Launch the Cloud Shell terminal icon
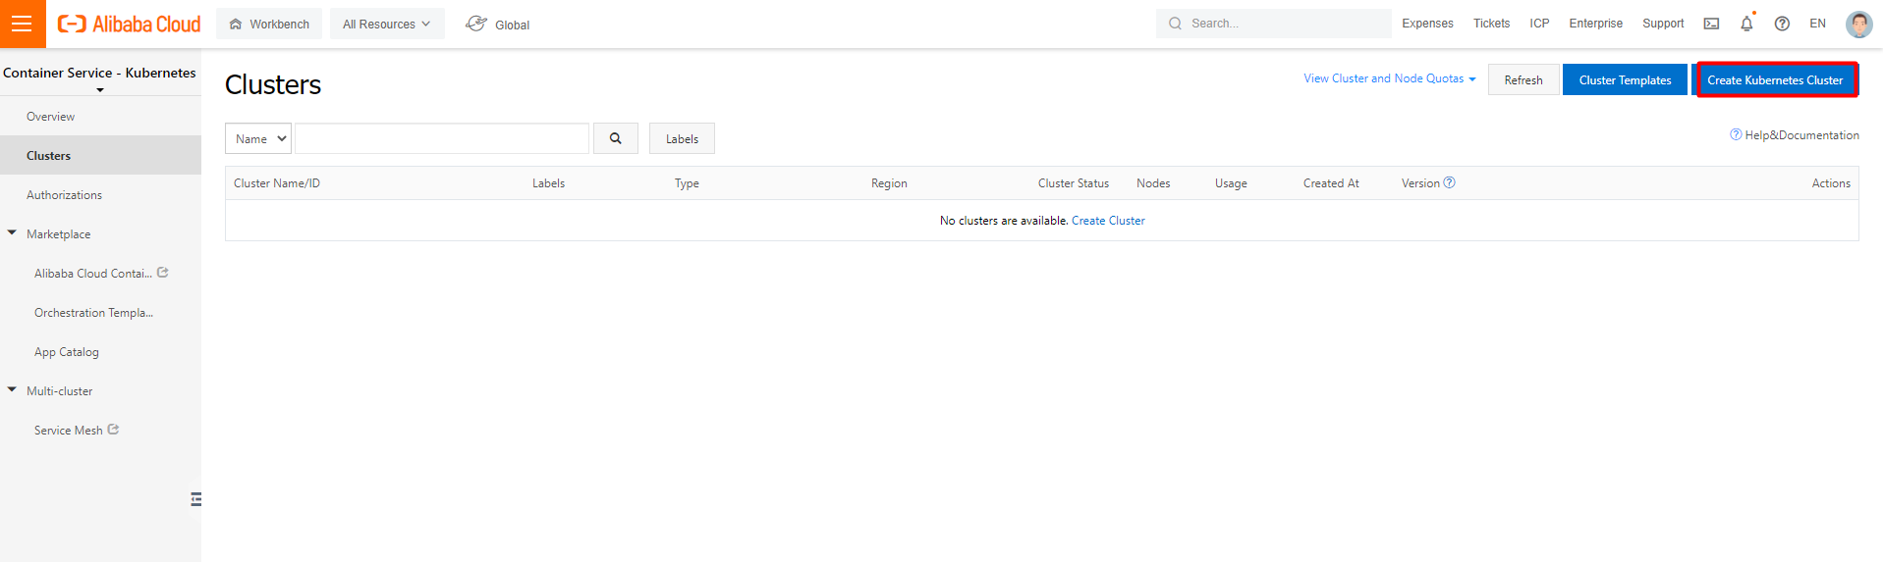1883x562 pixels. [x=1711, y=24]
